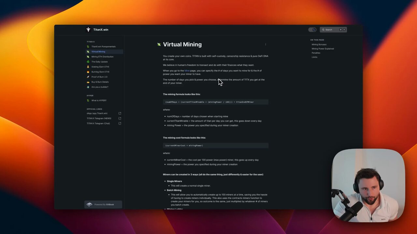Image resolution: width=417 pixels, height=234 pixels.
Task: Click external-link icon beside Telegram (Chat)
Action: point(120,123)
